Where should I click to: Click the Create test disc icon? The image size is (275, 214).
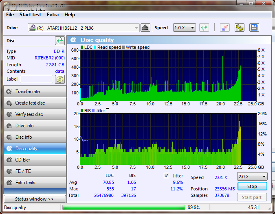click(x=9, y=103)
